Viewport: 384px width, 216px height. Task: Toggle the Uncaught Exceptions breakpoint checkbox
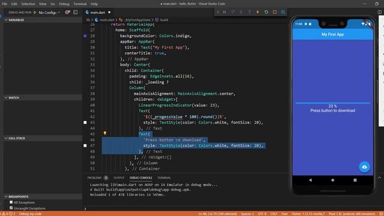pyautogui.click(x=11, y=208)
